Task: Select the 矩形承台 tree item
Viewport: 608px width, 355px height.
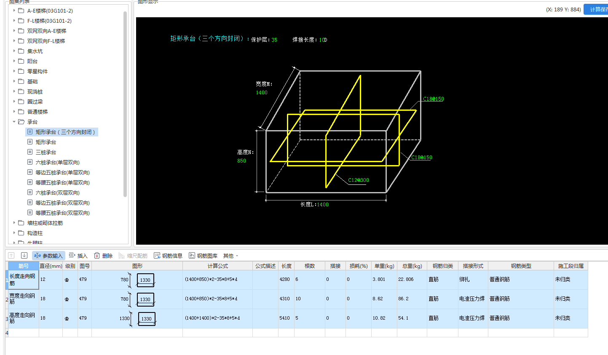Action: click(x=46, y=142)
